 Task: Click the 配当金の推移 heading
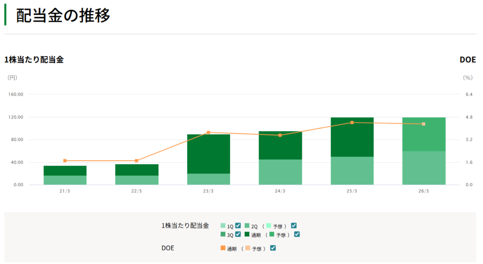tap(63, 16)
